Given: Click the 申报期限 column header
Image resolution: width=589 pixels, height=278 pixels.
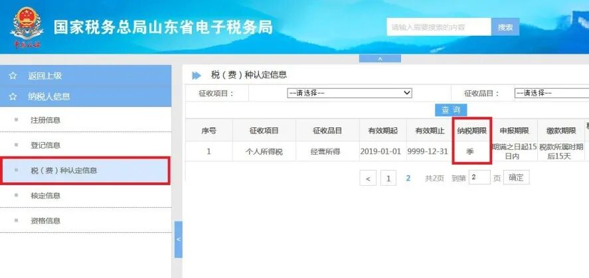Looking at the screenshot, I should 514,130.
